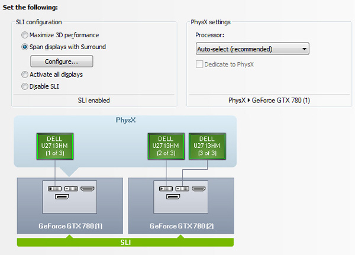Viewport: 355px width, 255px height.
Task: Click HDMI port on GeForce GTX 780 (2)
Action: point(199,188)
